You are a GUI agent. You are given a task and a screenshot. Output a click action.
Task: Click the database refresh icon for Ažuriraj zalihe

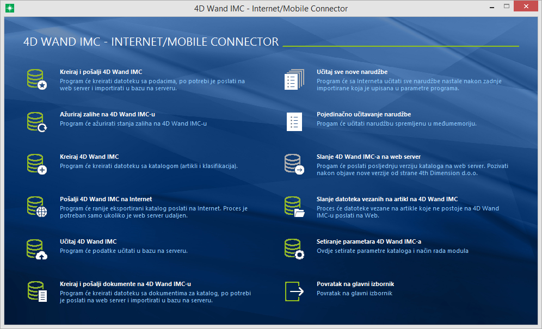(x=37, y=122)
